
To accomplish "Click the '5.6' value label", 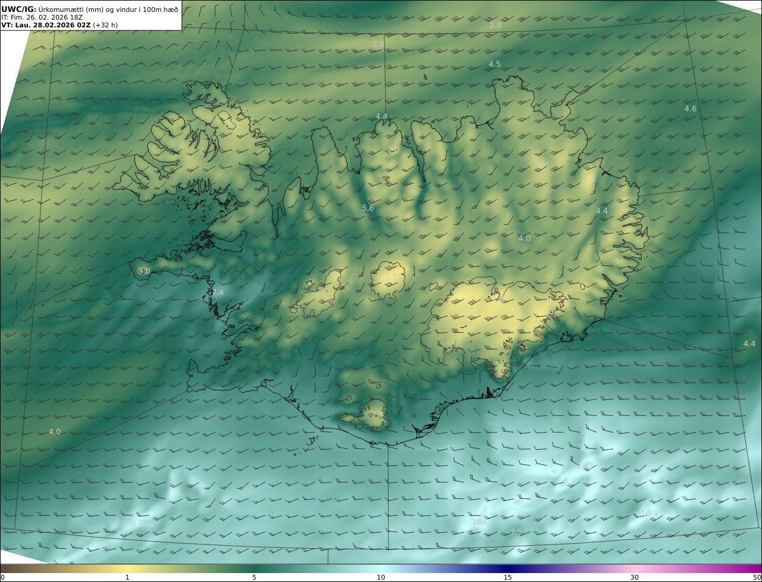I will (x=368, y=208).
